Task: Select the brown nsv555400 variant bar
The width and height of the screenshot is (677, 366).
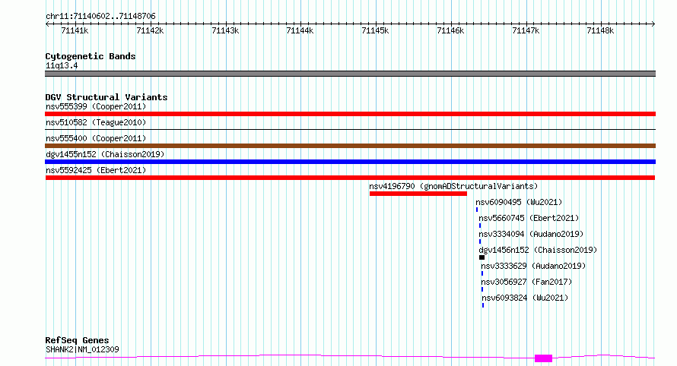Action: tap(350, 146)
